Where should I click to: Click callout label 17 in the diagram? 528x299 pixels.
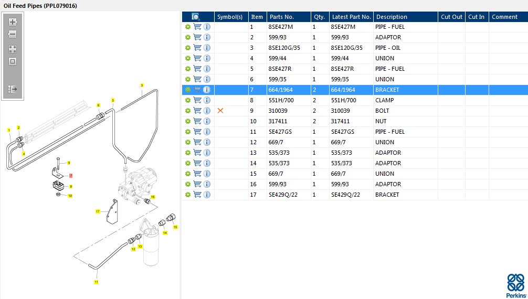click(x=98, y=211)
